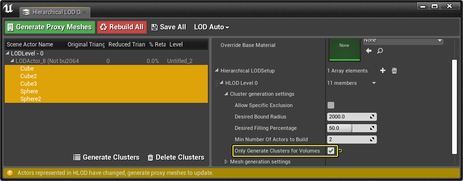
Task: Select the Sphere2 actor in the list
Action: [x=107, y=99]
